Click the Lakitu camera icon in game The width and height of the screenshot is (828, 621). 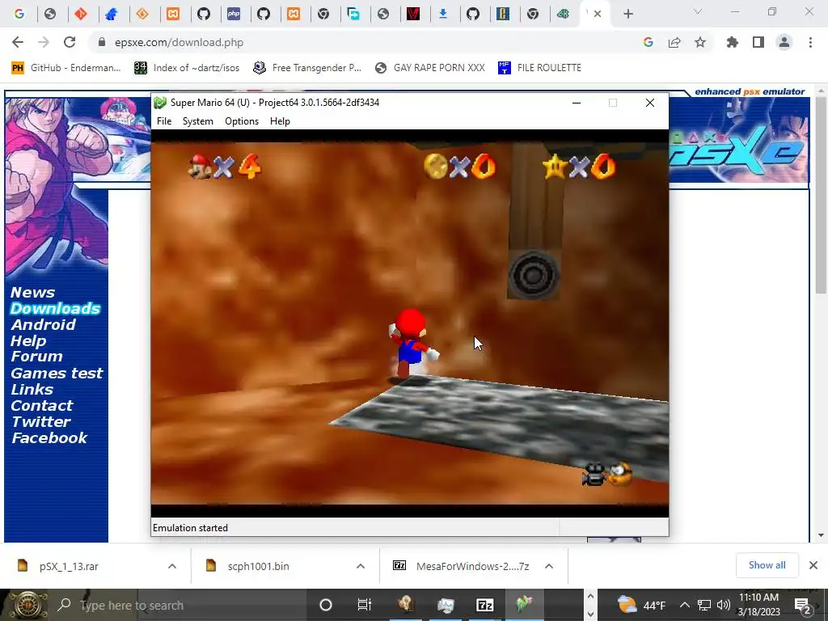606,474
